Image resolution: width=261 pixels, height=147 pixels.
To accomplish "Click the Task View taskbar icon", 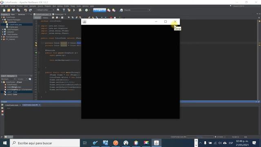I will [x=85, y=143].
